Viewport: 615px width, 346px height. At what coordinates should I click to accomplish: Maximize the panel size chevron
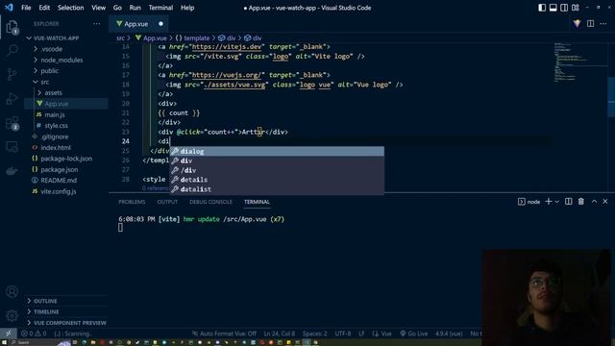click(594, 202)
